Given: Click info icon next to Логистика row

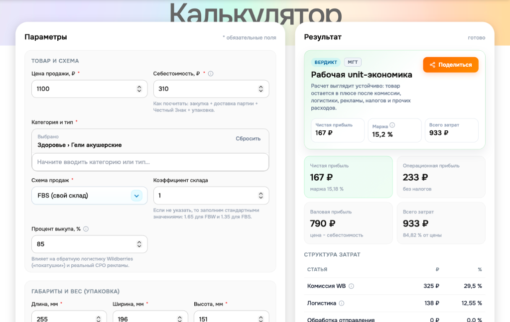Looking at the screenshot, I should point(342,304).
